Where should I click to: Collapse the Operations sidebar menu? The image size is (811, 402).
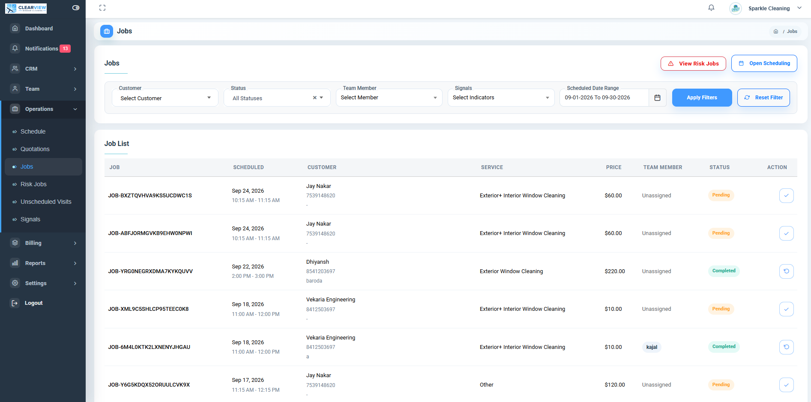click(x=43, y=109)
